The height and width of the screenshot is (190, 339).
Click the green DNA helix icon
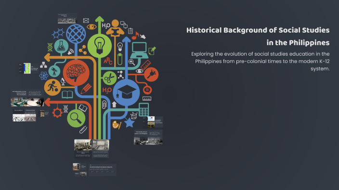tap(50, 47)
